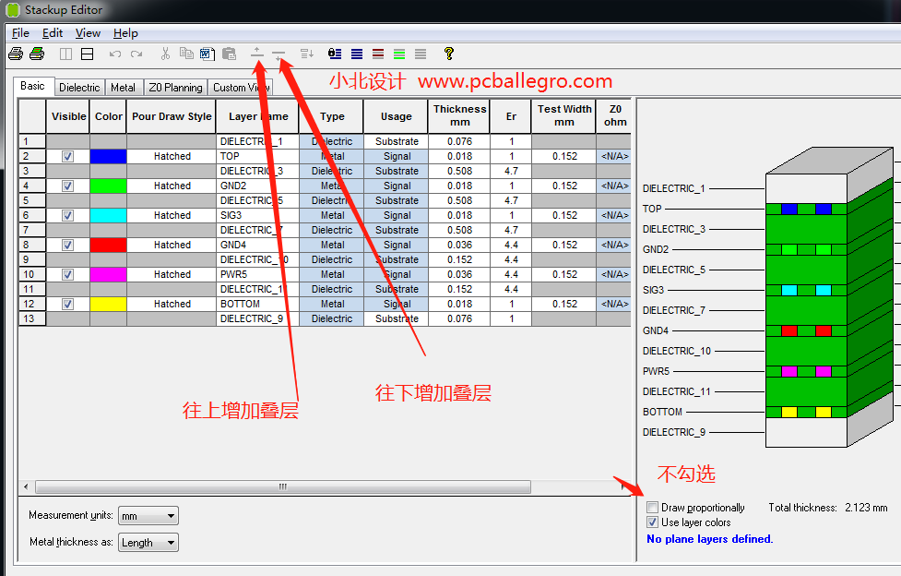Click the insert layer below icon
Image resolution: width=901 pixels, height=576 pixels.
[279, 54]
